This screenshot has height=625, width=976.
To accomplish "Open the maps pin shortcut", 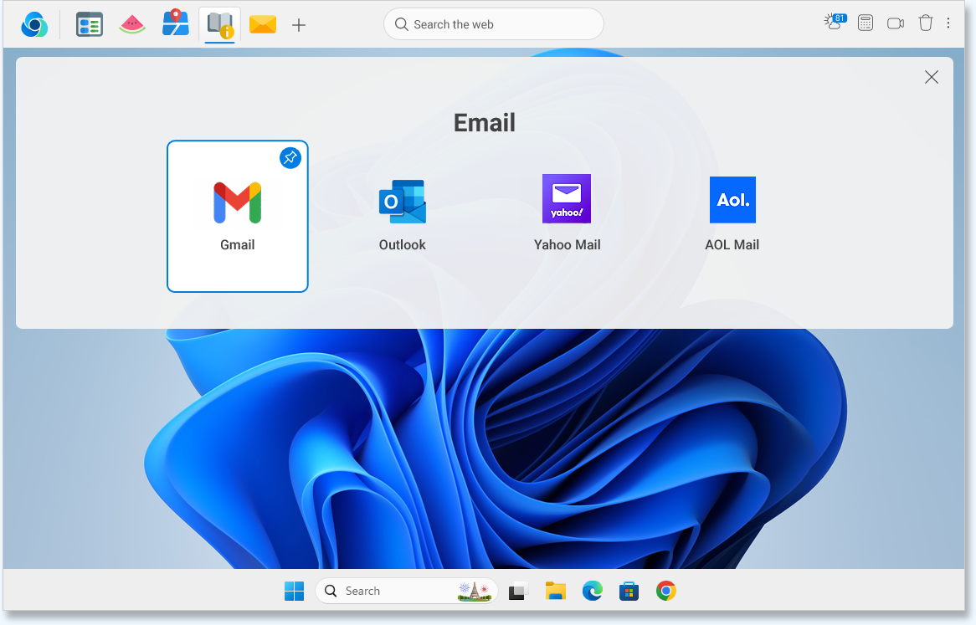I will [176, 23].
